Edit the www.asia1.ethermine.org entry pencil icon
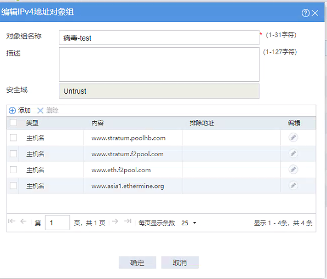 (x=293, y=185)
